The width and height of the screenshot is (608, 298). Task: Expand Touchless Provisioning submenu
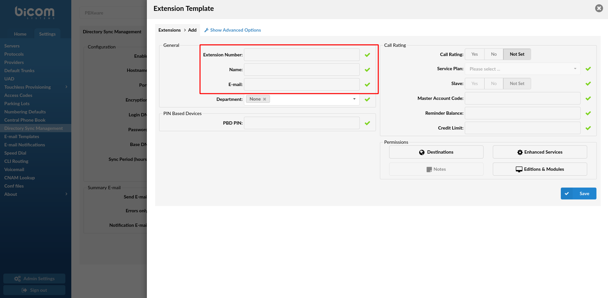[66, 87]
